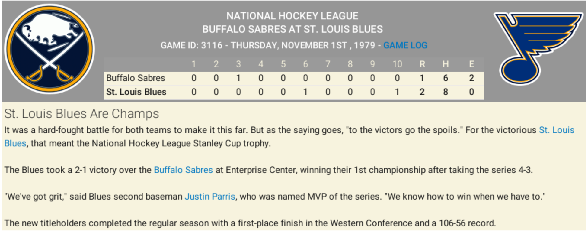Click Blues' H total of 8

pos(446,92)
